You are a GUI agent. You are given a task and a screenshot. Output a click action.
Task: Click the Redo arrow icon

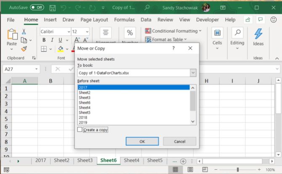[x=78, y=8]
